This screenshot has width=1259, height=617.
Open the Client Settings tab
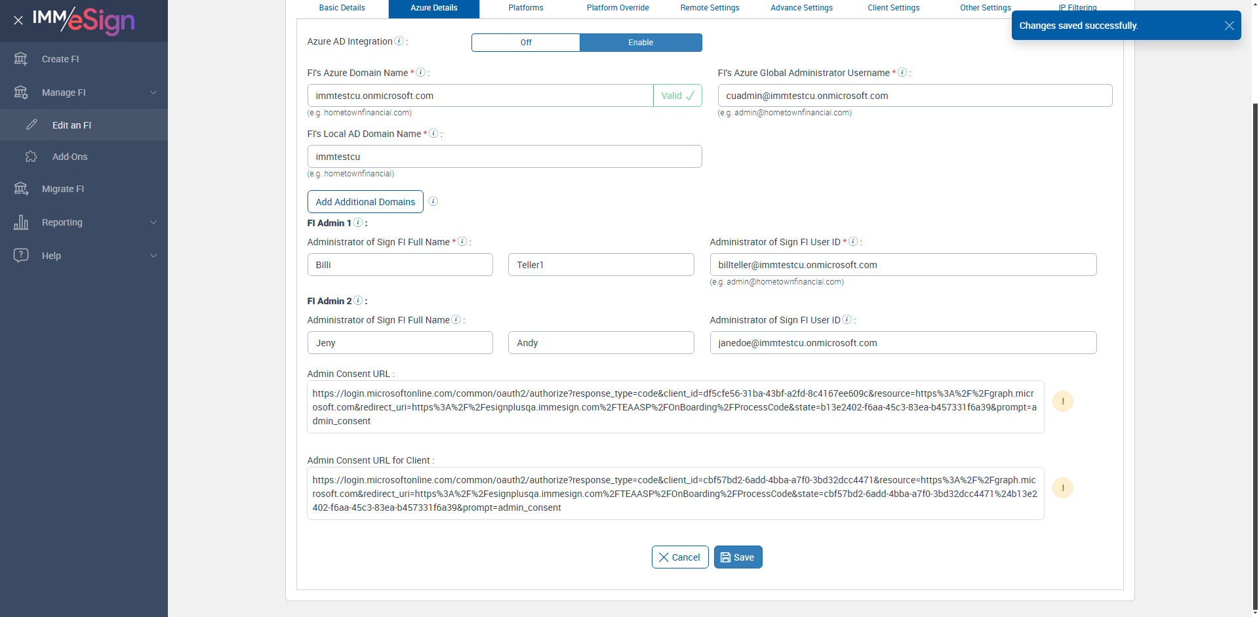pos(893,9)
